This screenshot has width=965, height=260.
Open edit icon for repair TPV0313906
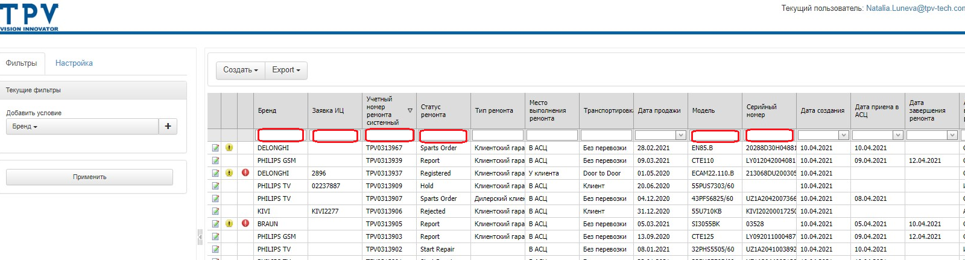(x=215, y=211)
